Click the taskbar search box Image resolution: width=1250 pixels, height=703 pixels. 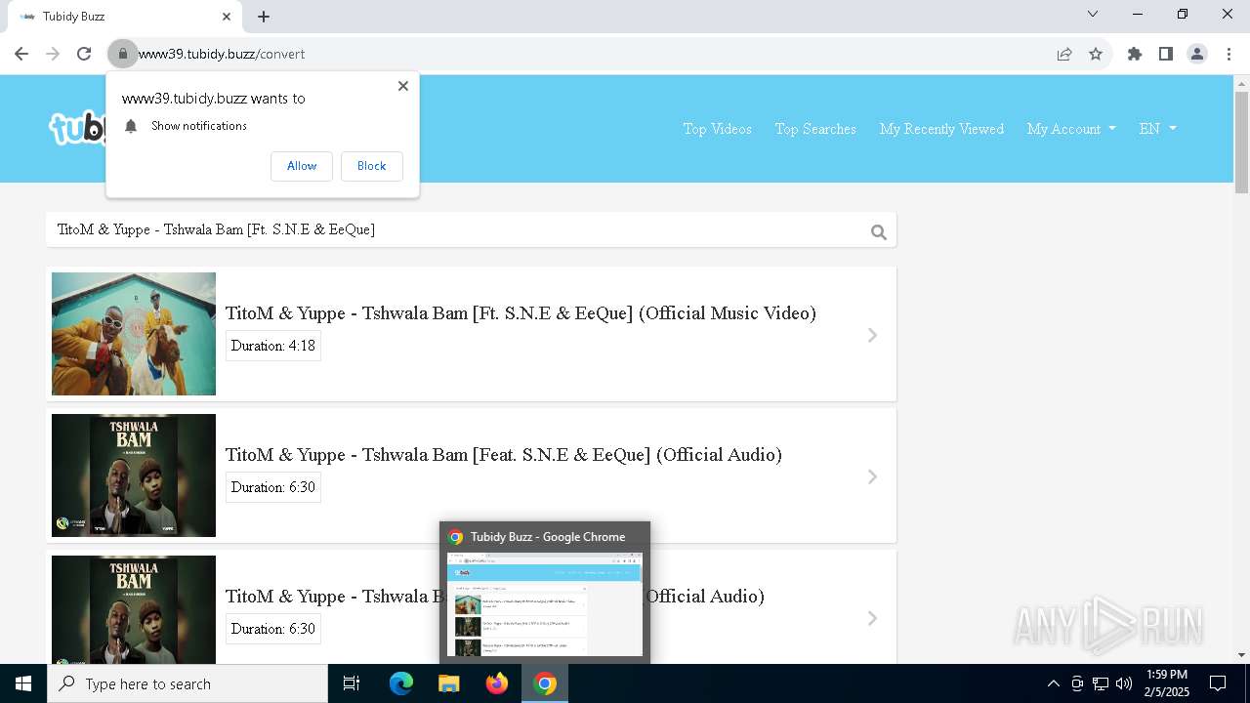[x=187, y=683]
